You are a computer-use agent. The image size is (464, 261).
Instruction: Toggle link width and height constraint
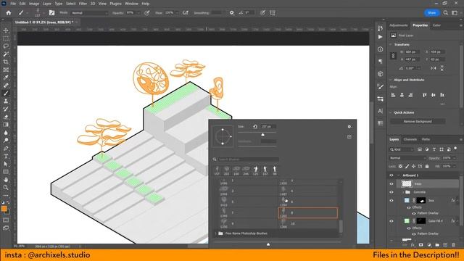coord(393,56)
